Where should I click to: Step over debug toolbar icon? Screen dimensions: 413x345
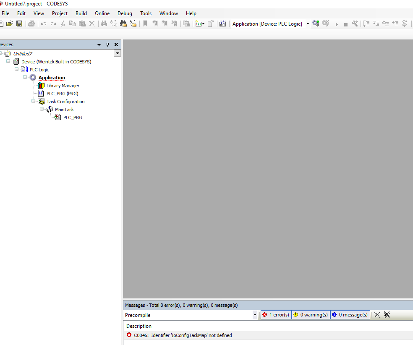pos(366,24)
